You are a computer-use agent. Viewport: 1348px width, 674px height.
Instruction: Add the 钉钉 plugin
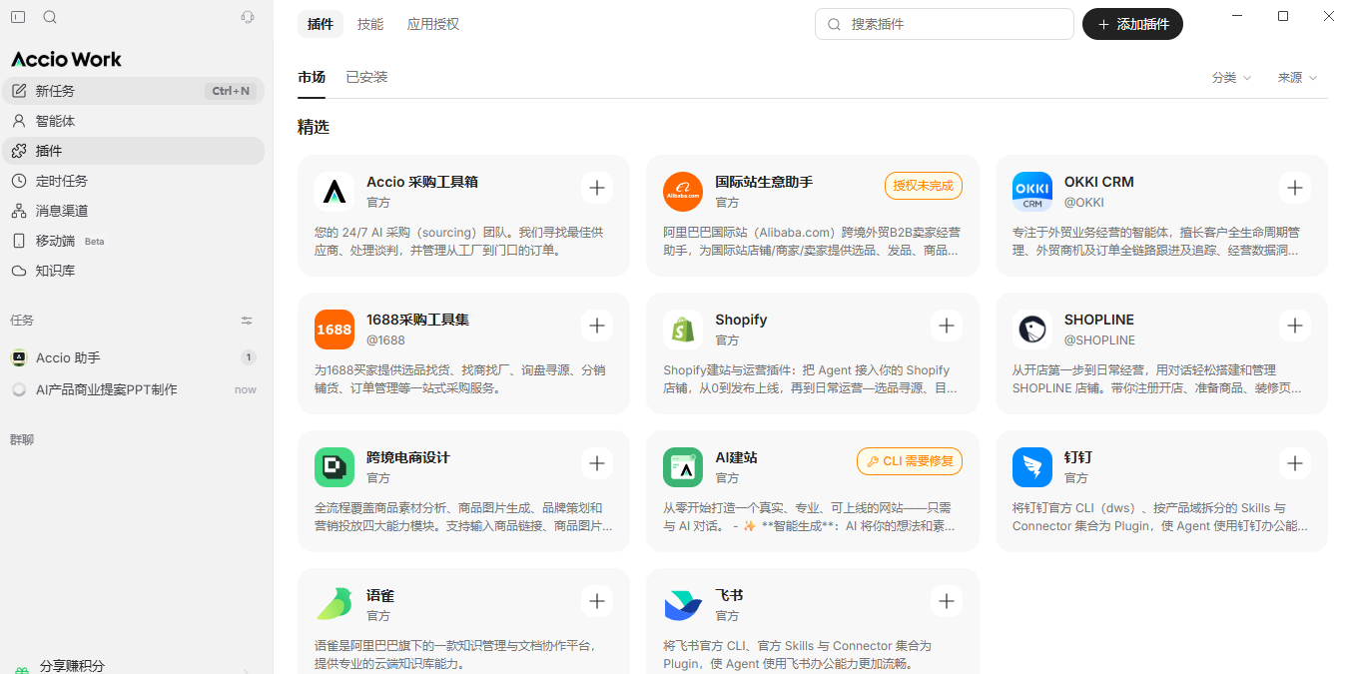tap(1295, 463)
